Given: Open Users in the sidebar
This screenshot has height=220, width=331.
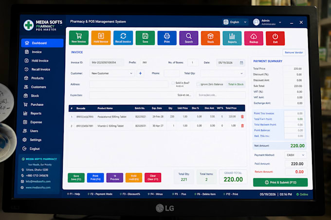Looking at the screenshot, I should tap(34, 131).
